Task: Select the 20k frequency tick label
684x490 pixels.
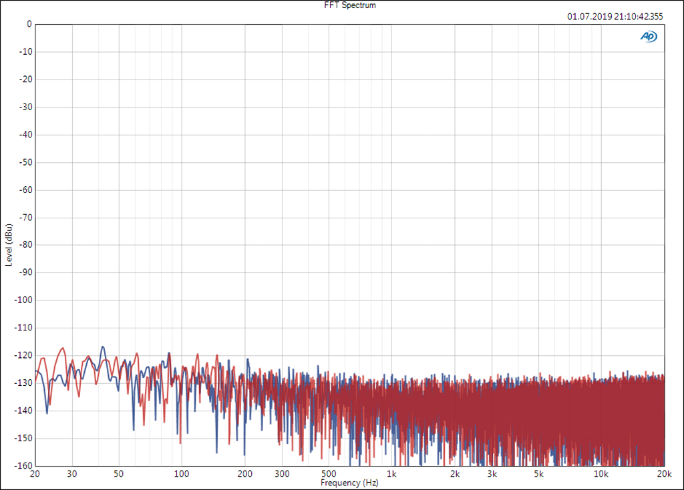Action: pos(663,474)
